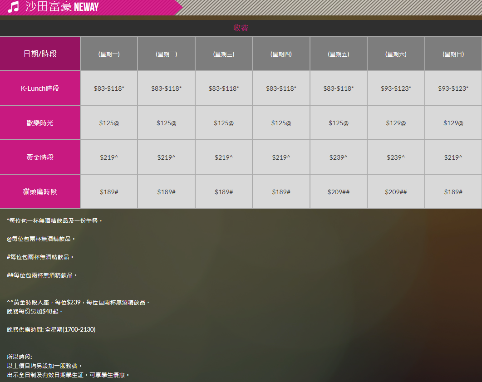
Task: Select the K-Lunch時段 row label
Action: point(40,88)
